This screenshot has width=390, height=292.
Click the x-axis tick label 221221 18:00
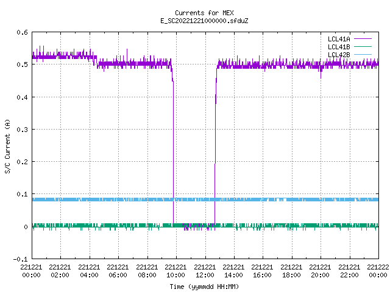pos(291,271)
